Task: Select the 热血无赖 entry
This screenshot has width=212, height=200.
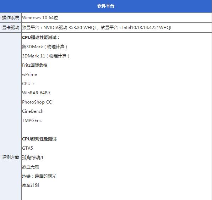Action: pos(31,167)
